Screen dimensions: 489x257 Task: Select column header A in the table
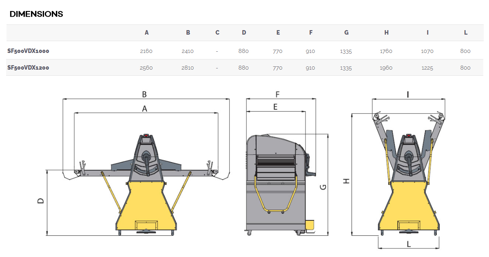pos(146,33)
